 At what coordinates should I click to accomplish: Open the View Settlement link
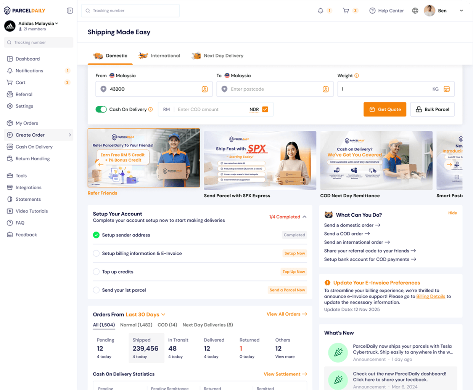pyautogui.click(x=285, y=374)
